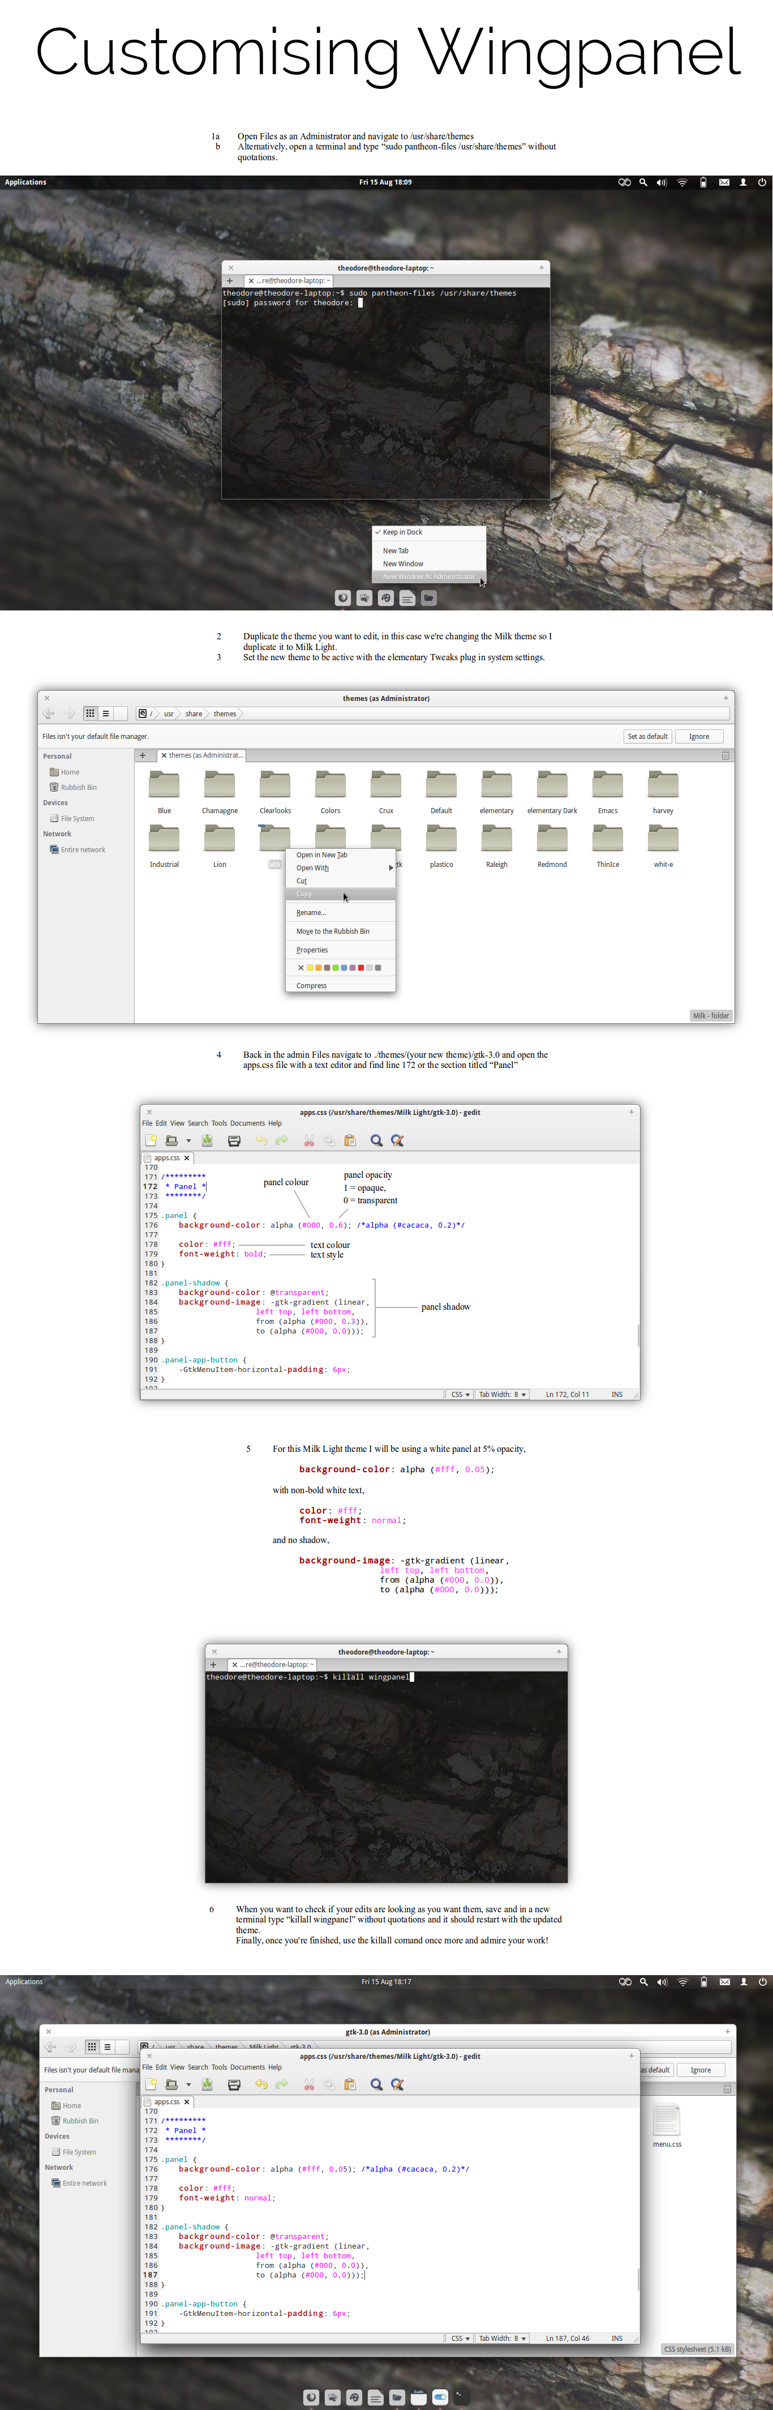Click Set as default in themes Files window

coord(648,737)
